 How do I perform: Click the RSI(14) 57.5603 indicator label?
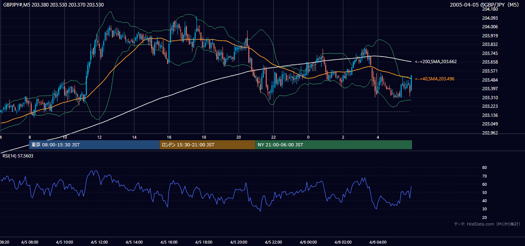[x=17, y=156]
